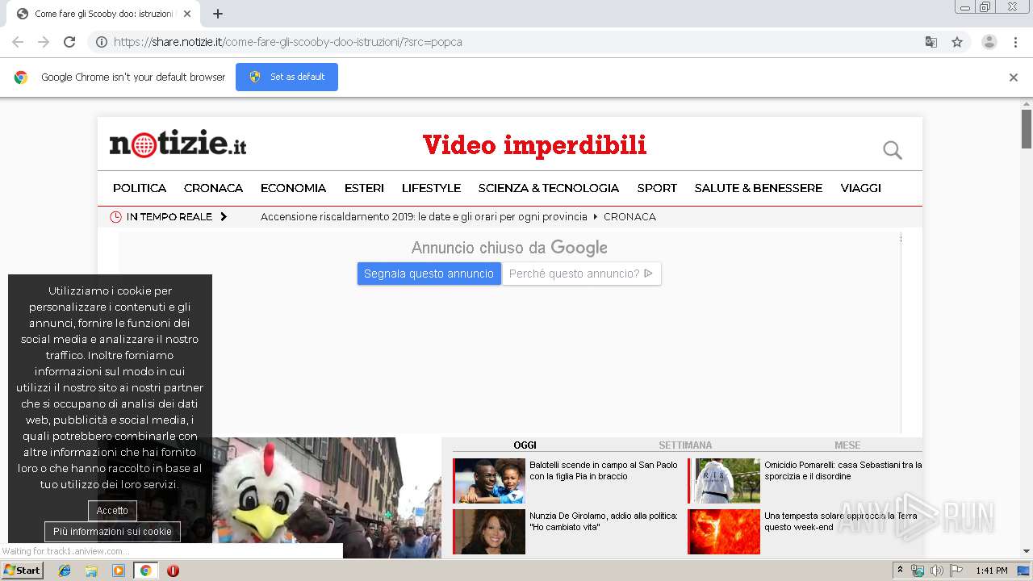Click Perché questo annuncio button
This screenshot has width=1033, height=581.
[x=581, y=274]
